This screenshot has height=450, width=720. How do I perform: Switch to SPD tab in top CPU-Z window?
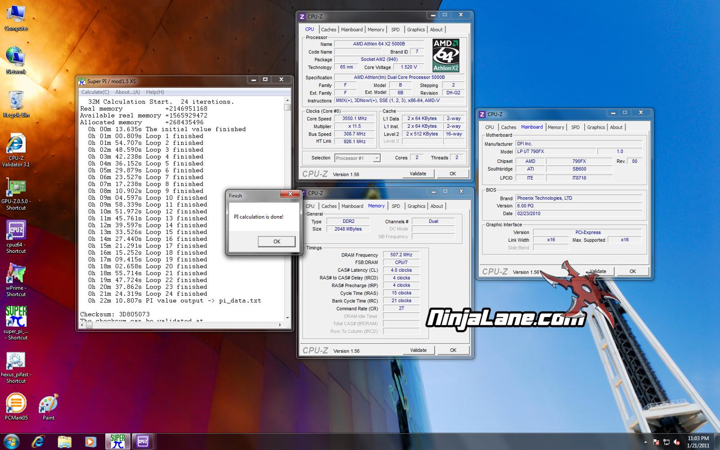(395, 30)
